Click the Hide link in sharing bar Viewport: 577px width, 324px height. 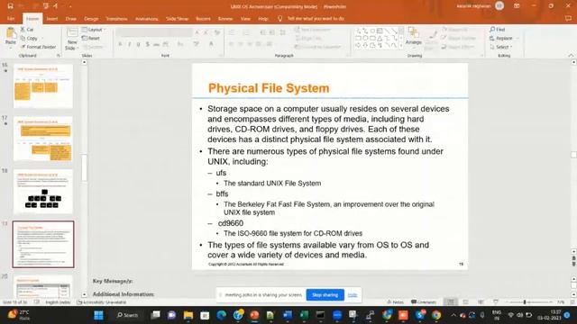pyautogui.click(x=353, y=294)
